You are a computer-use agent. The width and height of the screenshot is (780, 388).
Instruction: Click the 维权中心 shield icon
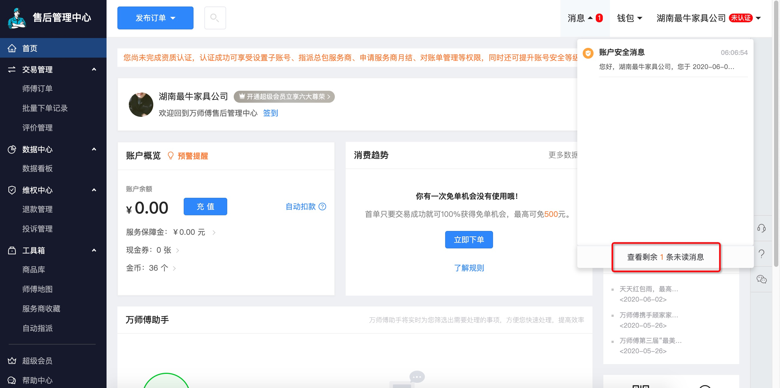point(12,190)
